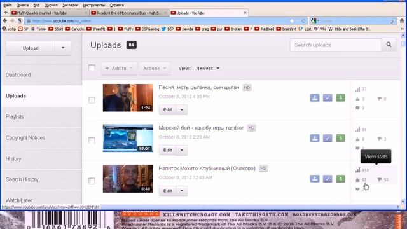The height and width of the screenshot is (229, 407).
Task: Click the thumbs-down dislikes icon for Морской бой video
Action: click(x=380, y=139)
